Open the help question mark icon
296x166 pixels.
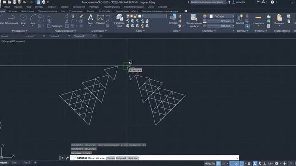pyautogui.click(x=272, y=2)
